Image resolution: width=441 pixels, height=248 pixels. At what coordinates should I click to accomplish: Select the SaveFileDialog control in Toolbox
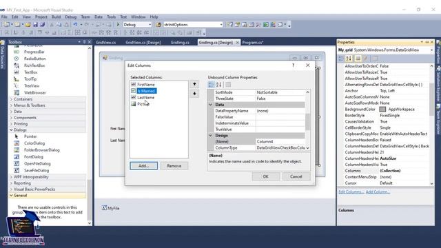point(37,170)
